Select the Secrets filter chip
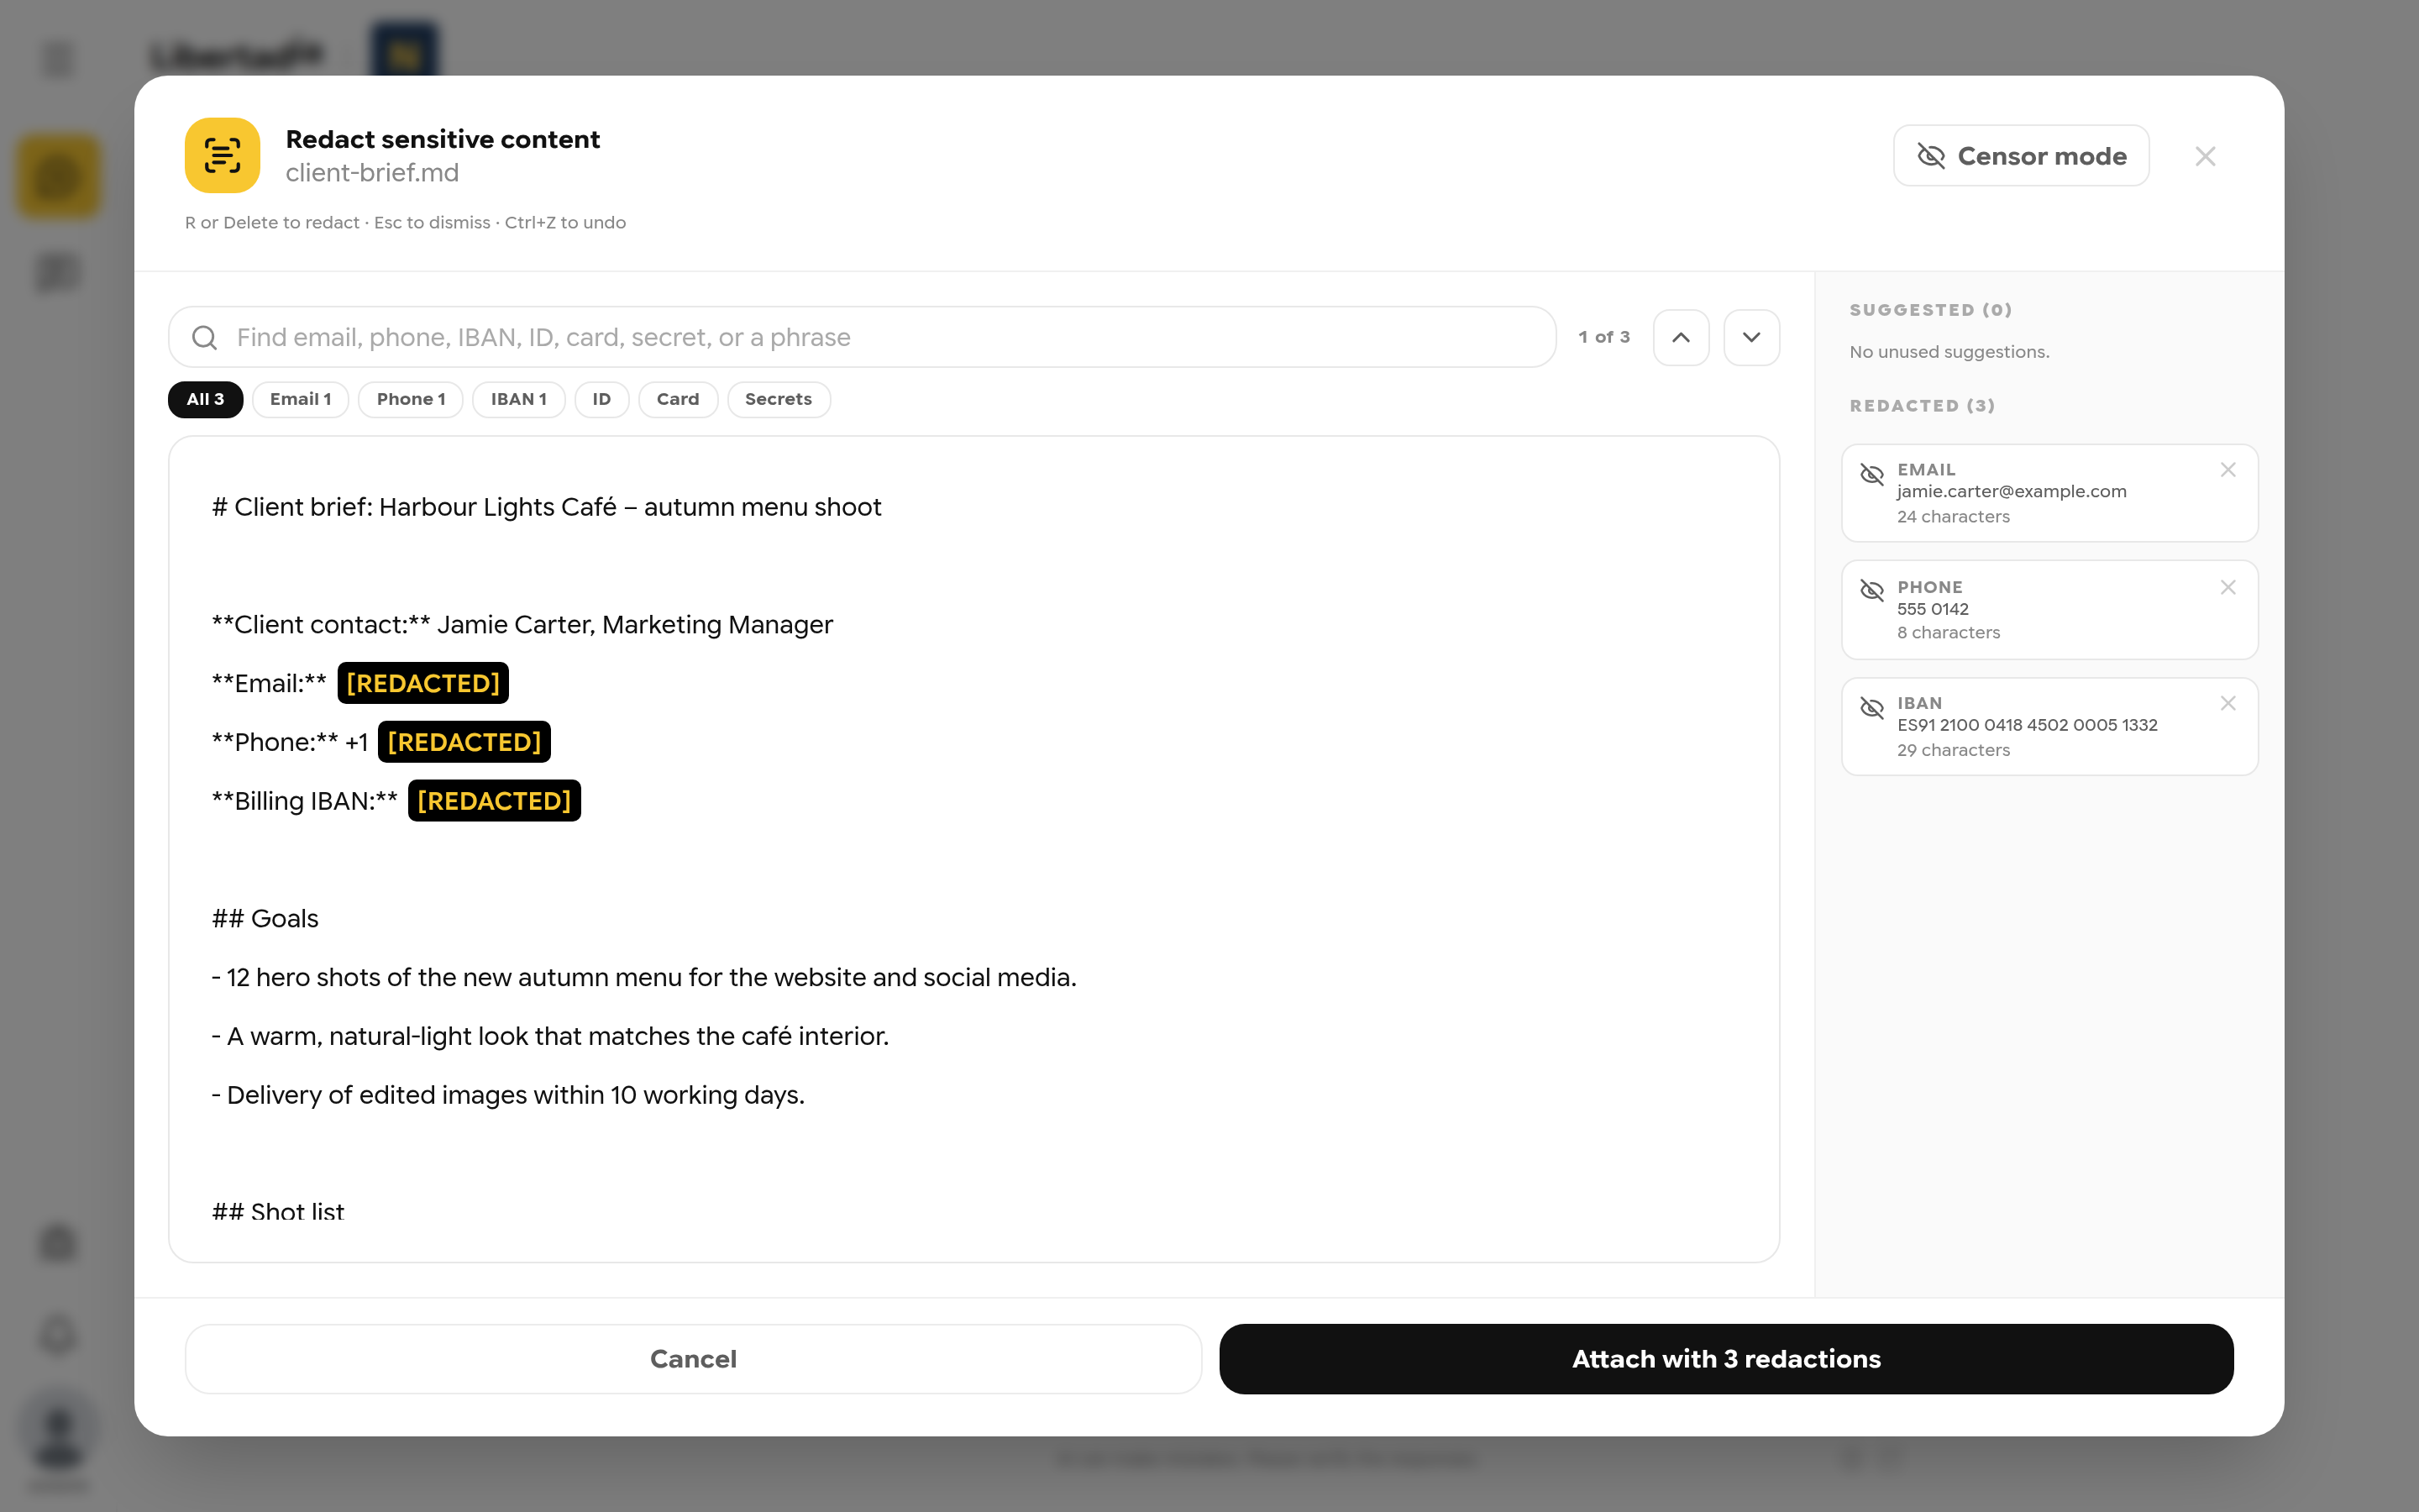Screen dimensions: 2419x1512 tap(778, 399)
